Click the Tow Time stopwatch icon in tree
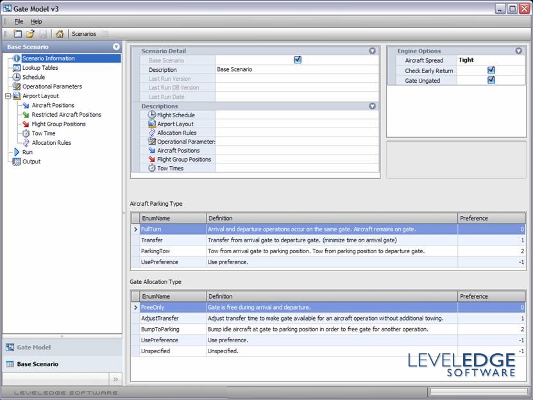The height and width of the screenshot is (400, 533). tap(26, 133)
